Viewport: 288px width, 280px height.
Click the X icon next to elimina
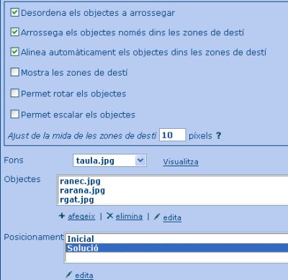coord(109,216)
